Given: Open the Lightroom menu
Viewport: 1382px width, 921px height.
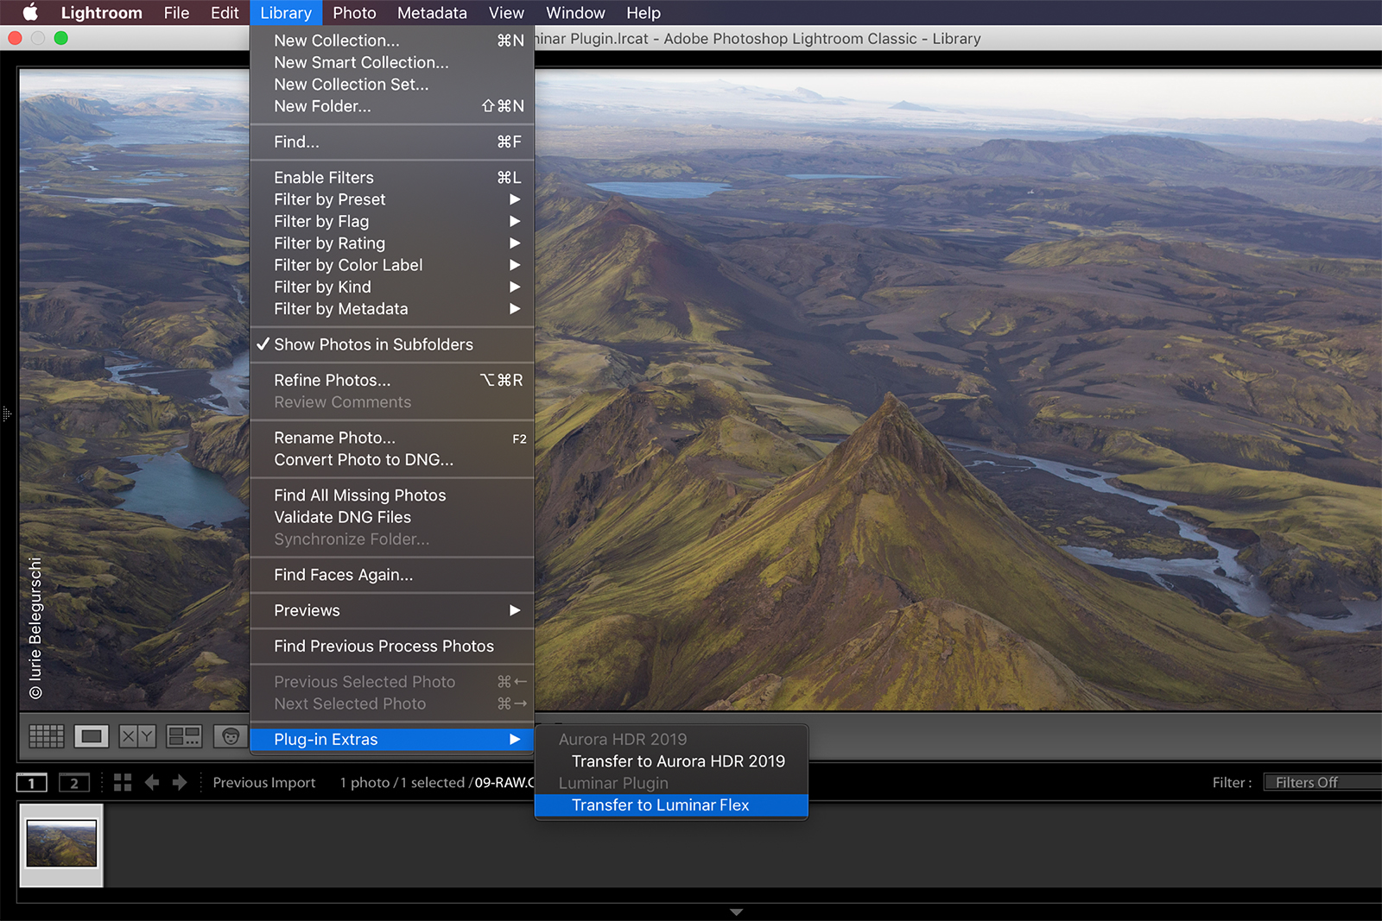Looking at the screenshot, I should (x=101, y=13).
